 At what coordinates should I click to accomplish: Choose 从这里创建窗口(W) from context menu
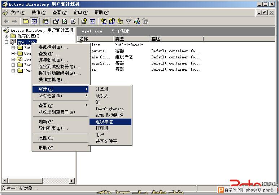point(61,112)
